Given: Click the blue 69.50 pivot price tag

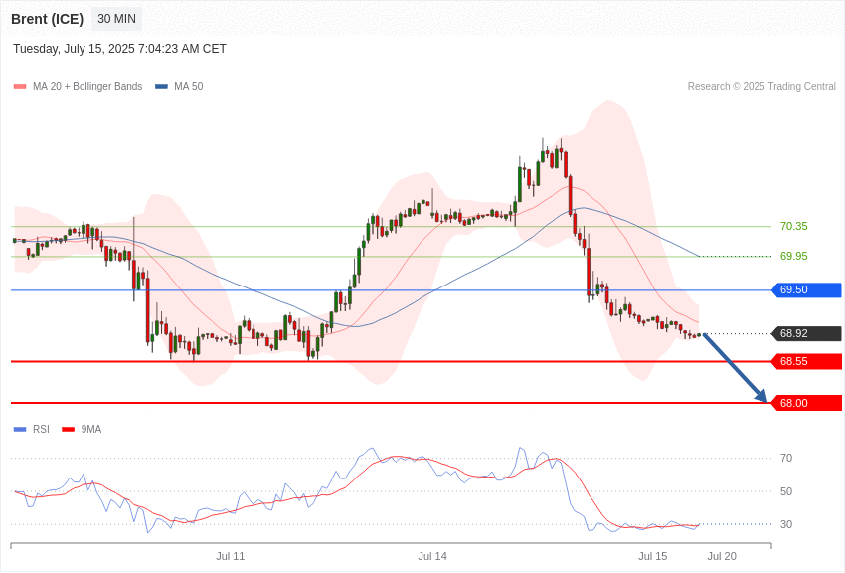Looking at the screenshot, I should 807,290.
